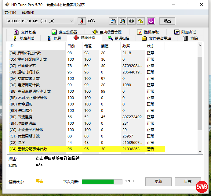The image size is (211, 196).
Task: Click the scroll-down arrow of attribute list
Action: click(200, 151)
